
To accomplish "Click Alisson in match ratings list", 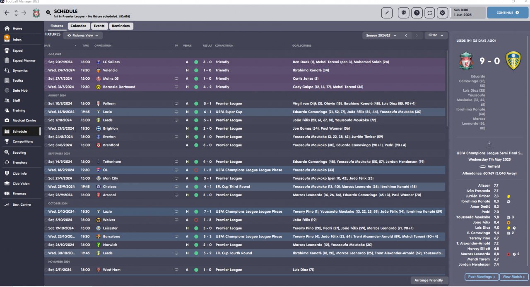I will pos(484,186).
